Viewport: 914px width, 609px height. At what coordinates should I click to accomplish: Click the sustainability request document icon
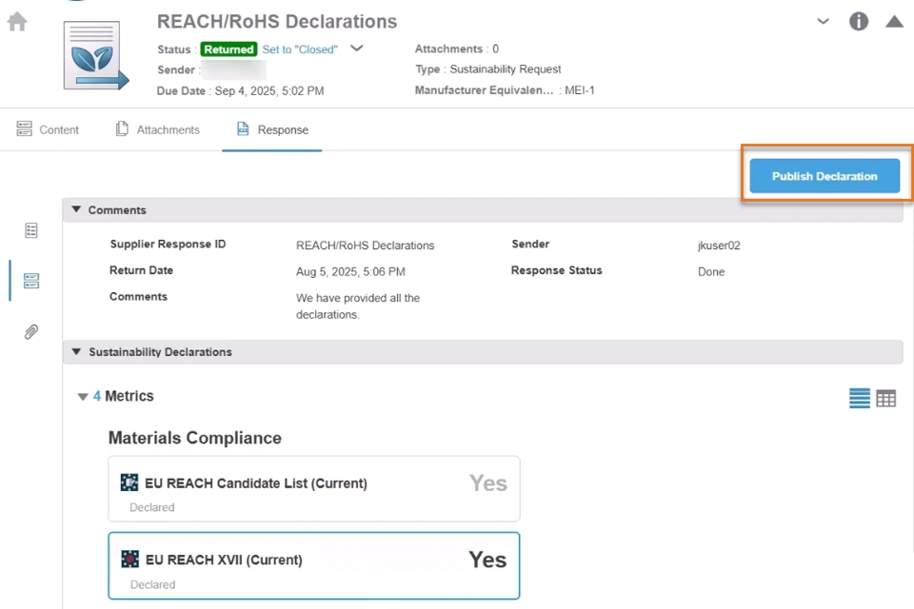(x=95, y=56)
